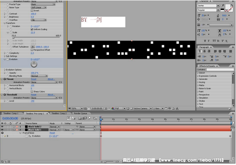Image resolution: width=236 pixels, height=165 pixels.
Task: Enable Sharp Colors checkbox
Action: pyautogui.click(x=32, y=92)
